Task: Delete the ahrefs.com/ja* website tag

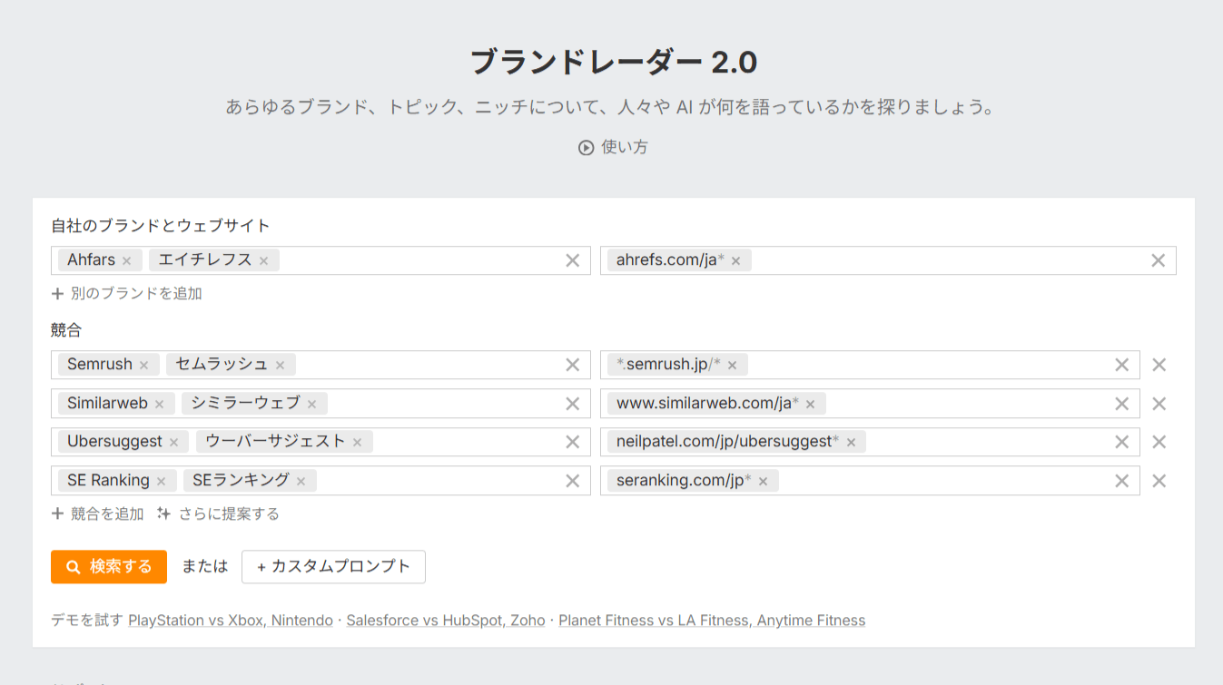Action: pos(735,261)
